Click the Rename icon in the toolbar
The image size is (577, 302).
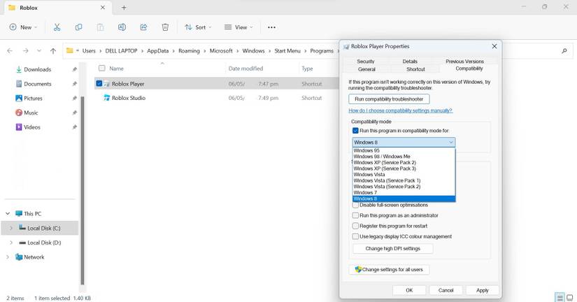pos(122,27)
